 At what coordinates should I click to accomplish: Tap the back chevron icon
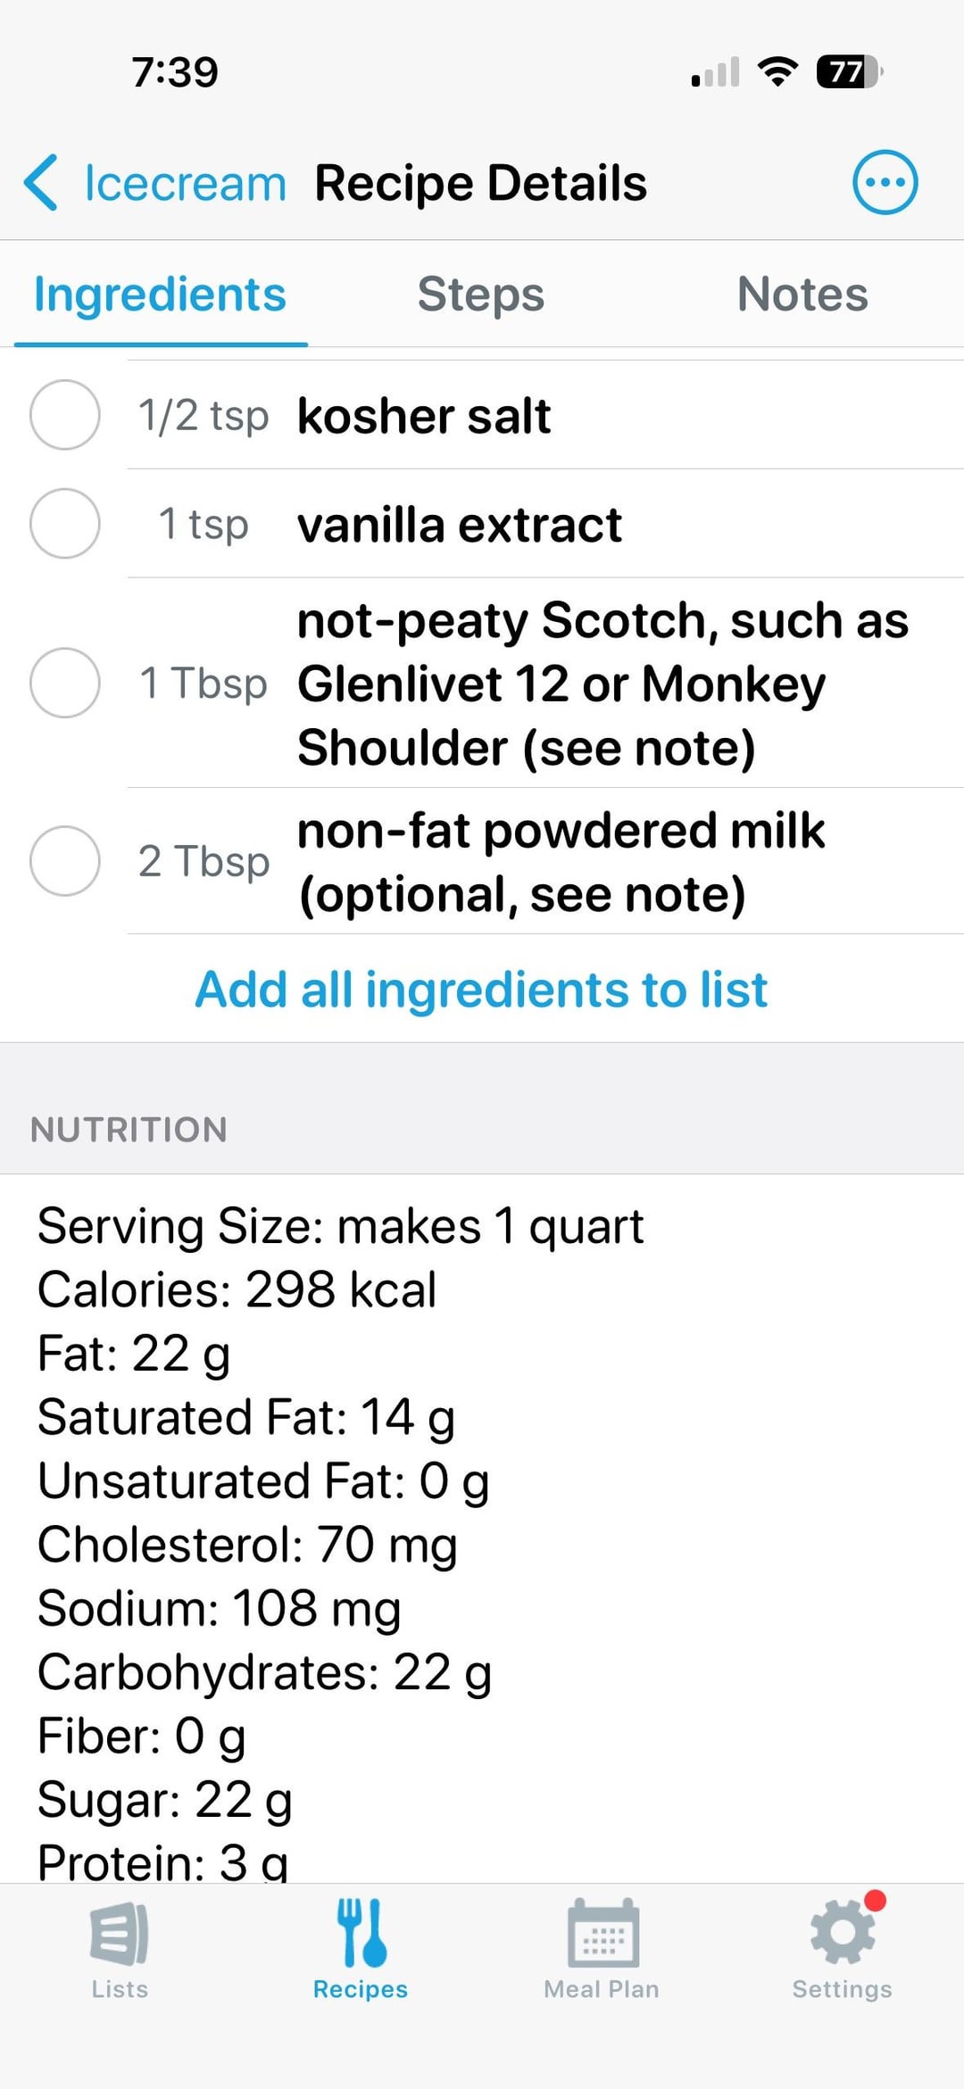click(42, 182)
